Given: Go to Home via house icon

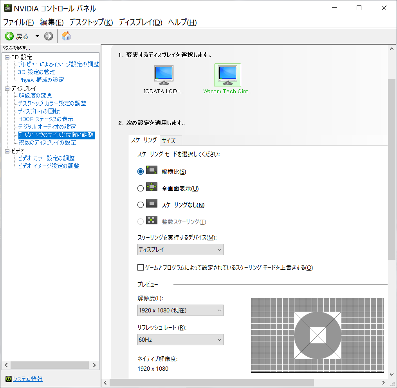Looking at the screenshot, I should pos(66,36).
